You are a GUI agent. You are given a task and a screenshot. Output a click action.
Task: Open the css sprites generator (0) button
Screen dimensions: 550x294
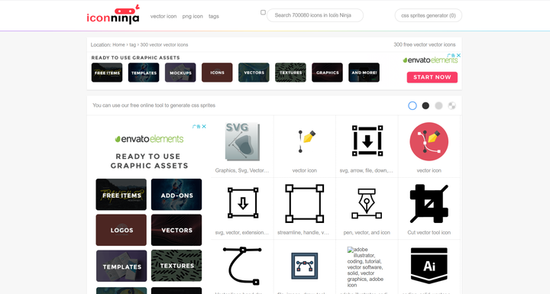click(429, 15)
